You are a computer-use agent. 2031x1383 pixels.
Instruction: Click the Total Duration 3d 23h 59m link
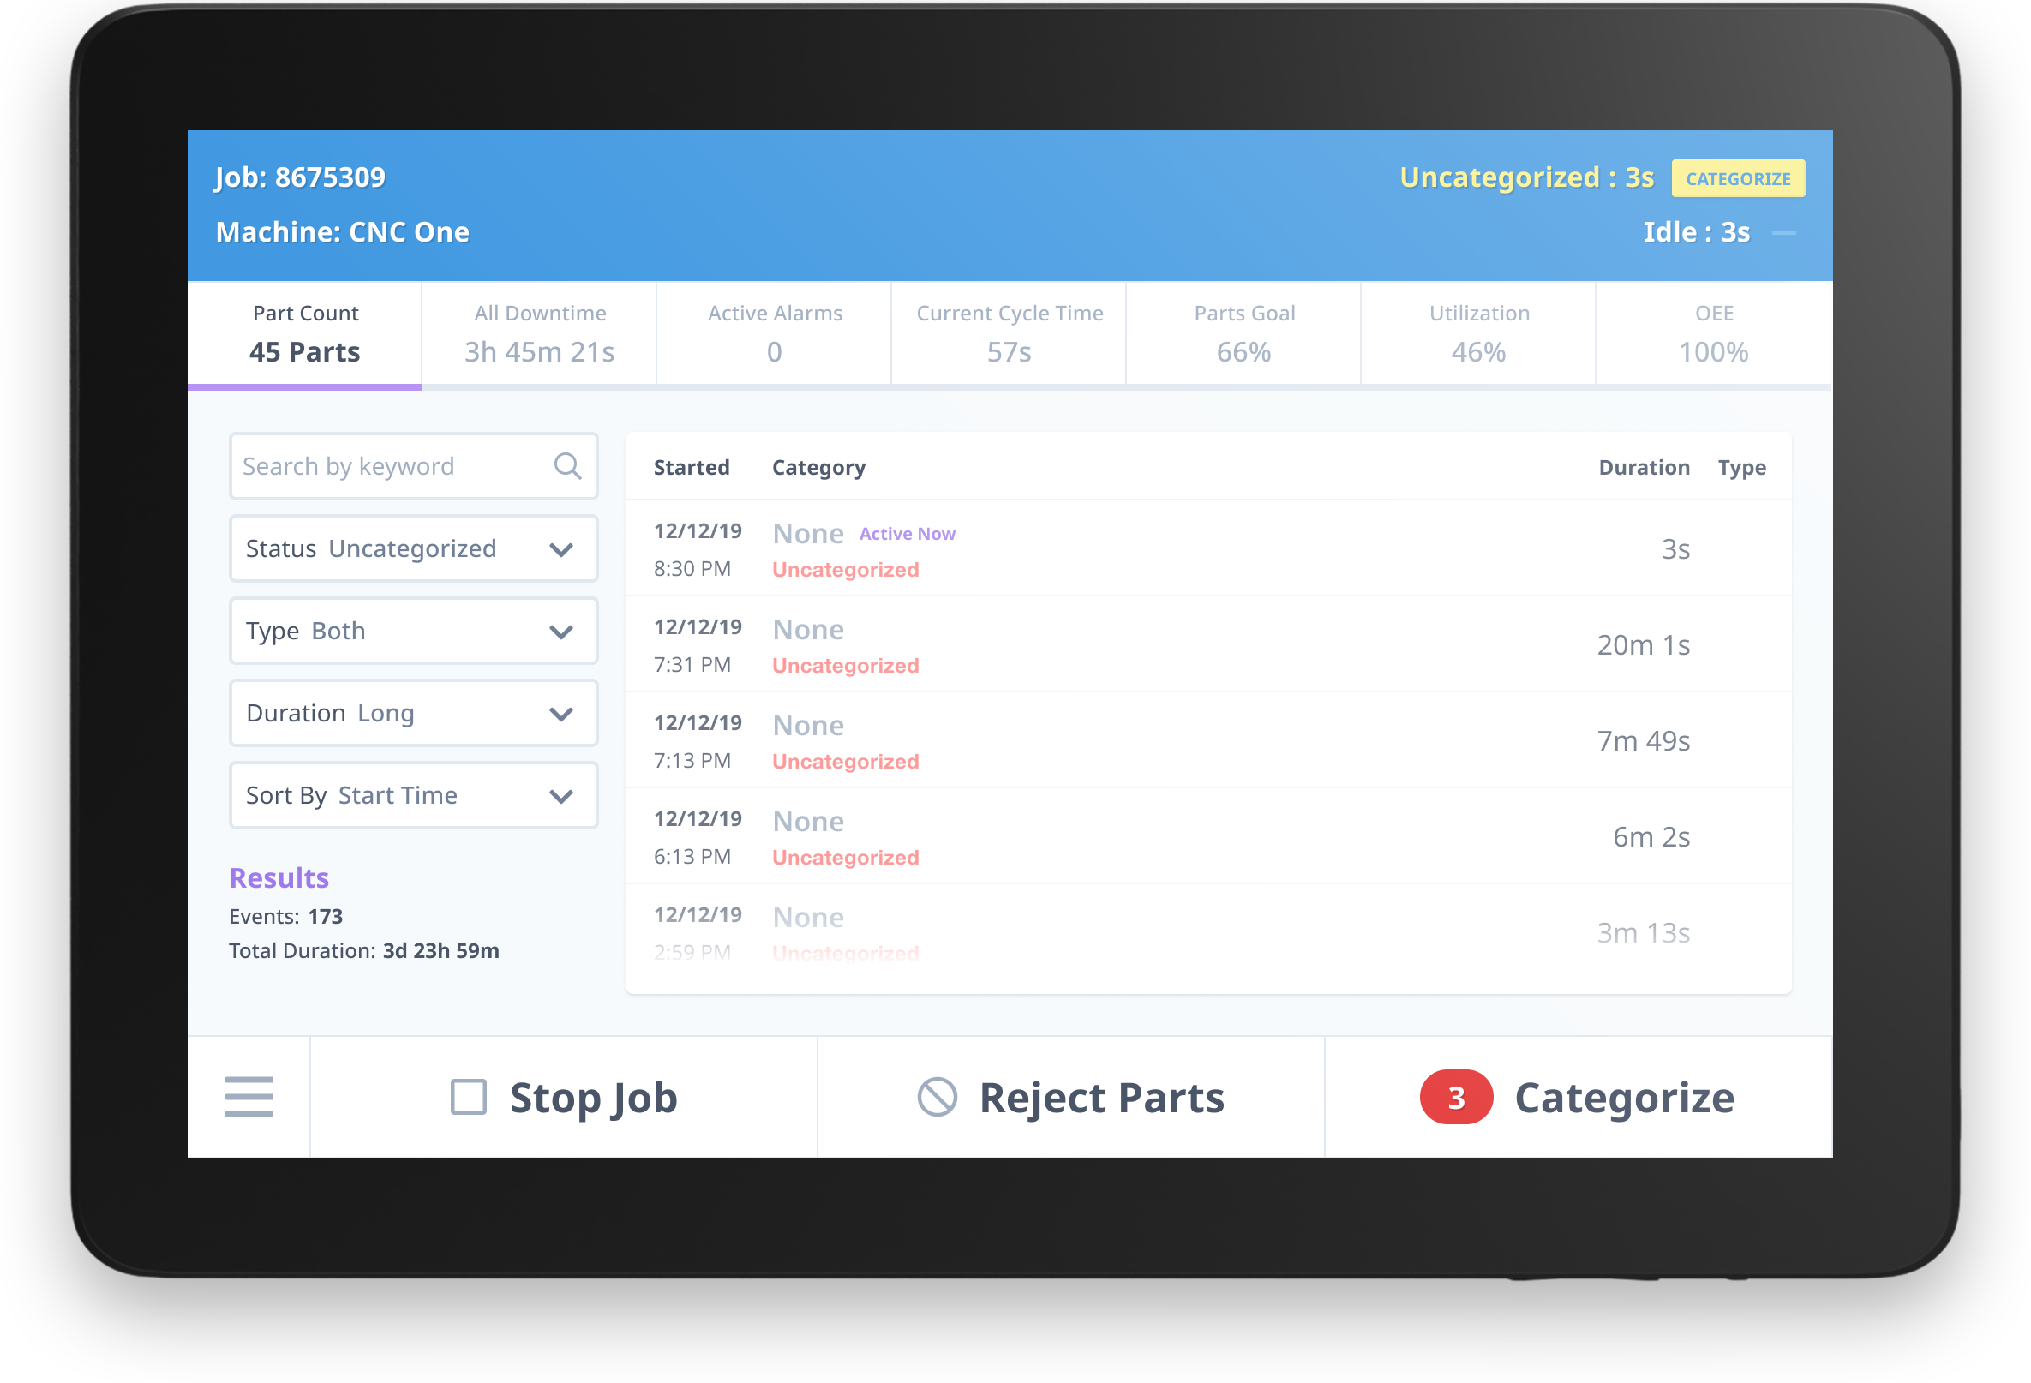(x=364, y=948)
